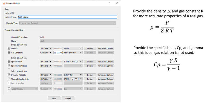The image size is (205, 103).
Task: Click the 'Custom Material Editor' group label
Action: 14,30
